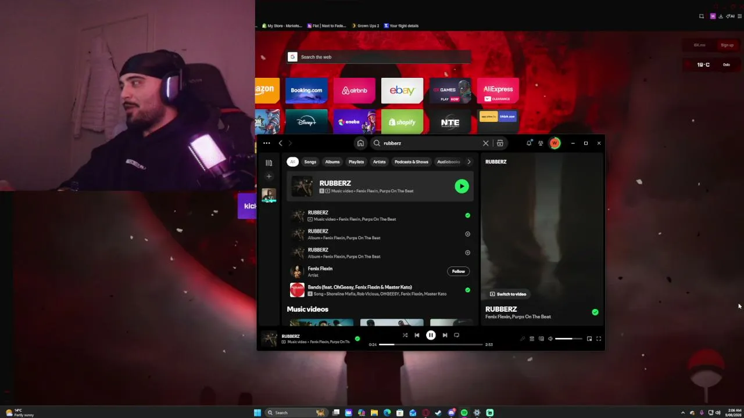Toggle saved check in the player bar
The image size is (744, 418).
point(357,338)
